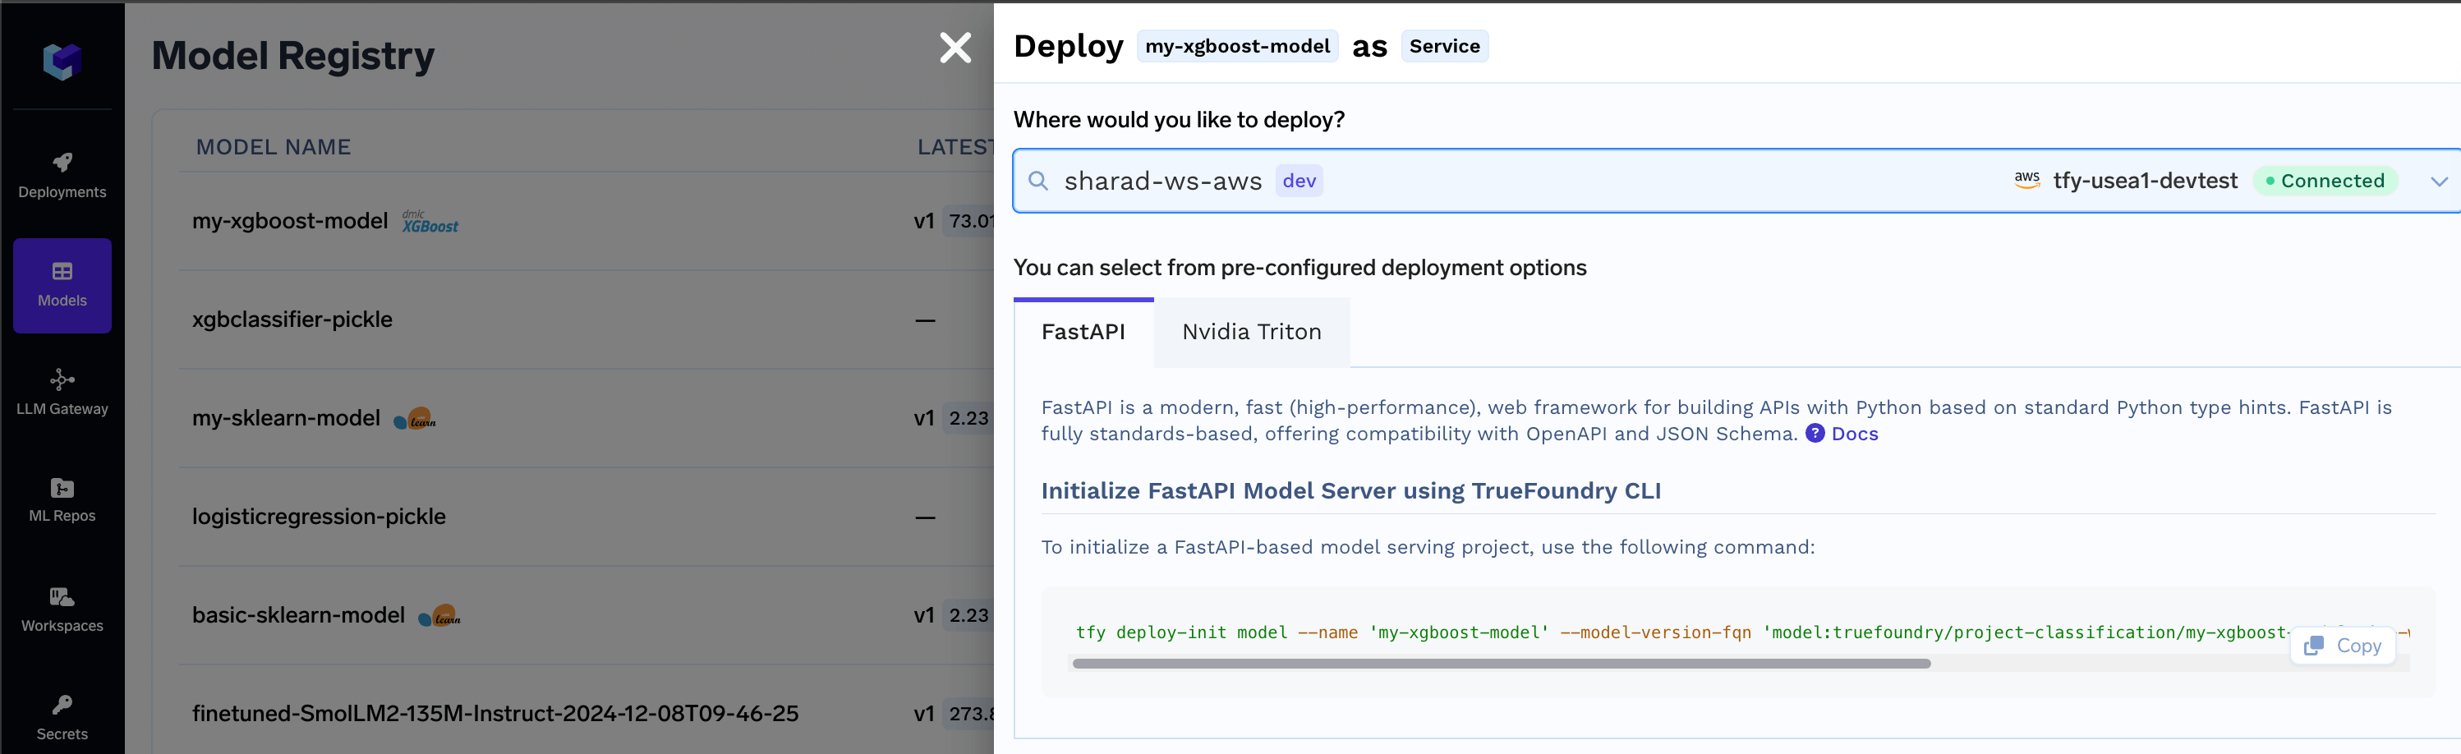
Task: Open the Models section icon
Action: 62,271
